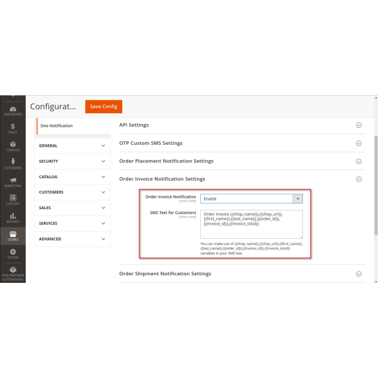The image size is (378, 378).
Task: Expand the GENERAL configuration group
Action: [72, 146]
